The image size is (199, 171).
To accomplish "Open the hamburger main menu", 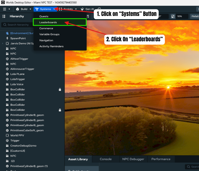I will (x=5, y=9).
